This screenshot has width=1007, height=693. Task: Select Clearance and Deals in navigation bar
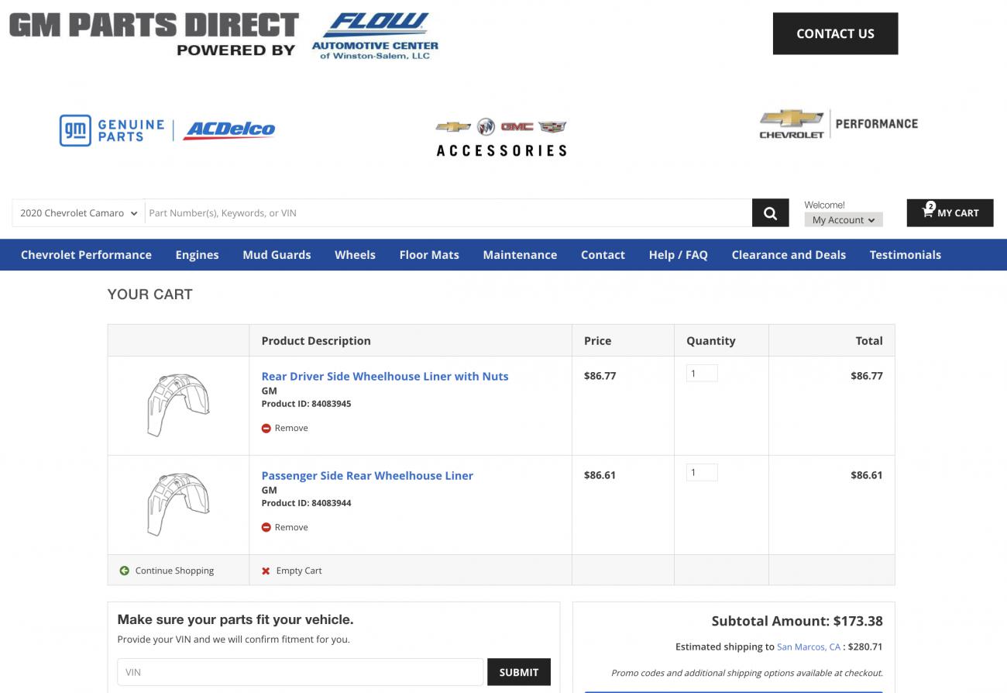[x=788, y=255]
